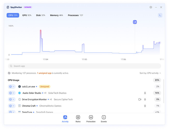Click the process list vertical scrollbar
The height and width of the screenshot is (129, 169).
tap(164, 91)
